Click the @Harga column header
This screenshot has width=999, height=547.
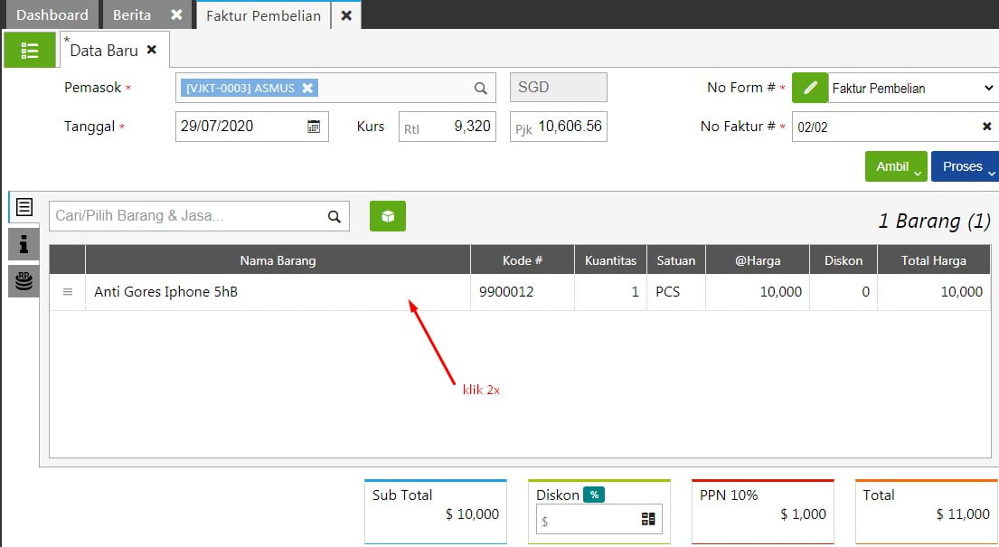758,260
